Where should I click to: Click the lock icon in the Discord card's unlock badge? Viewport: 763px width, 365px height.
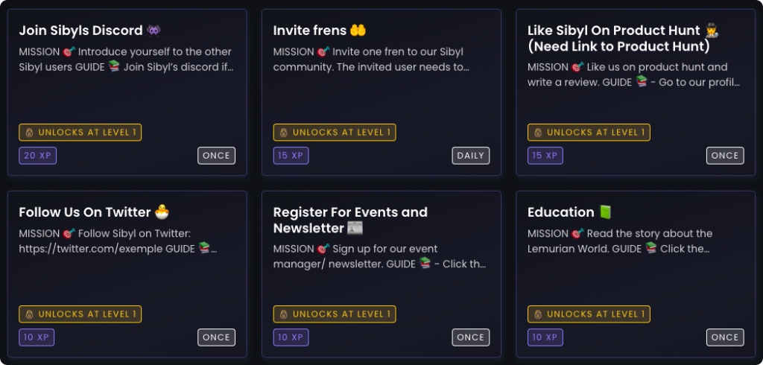click(x=29, y=133)
